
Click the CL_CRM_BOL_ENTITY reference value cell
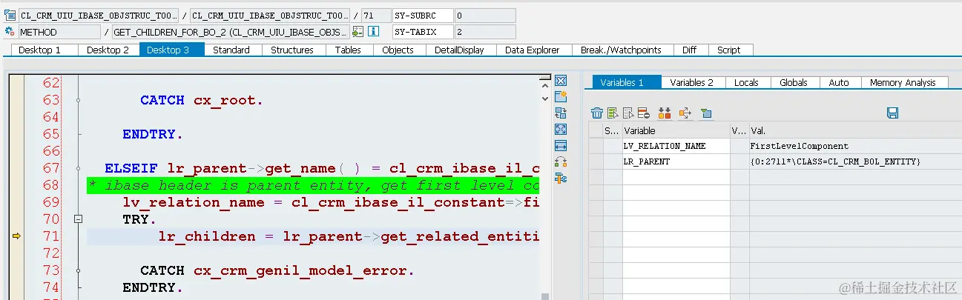point(855,161)
